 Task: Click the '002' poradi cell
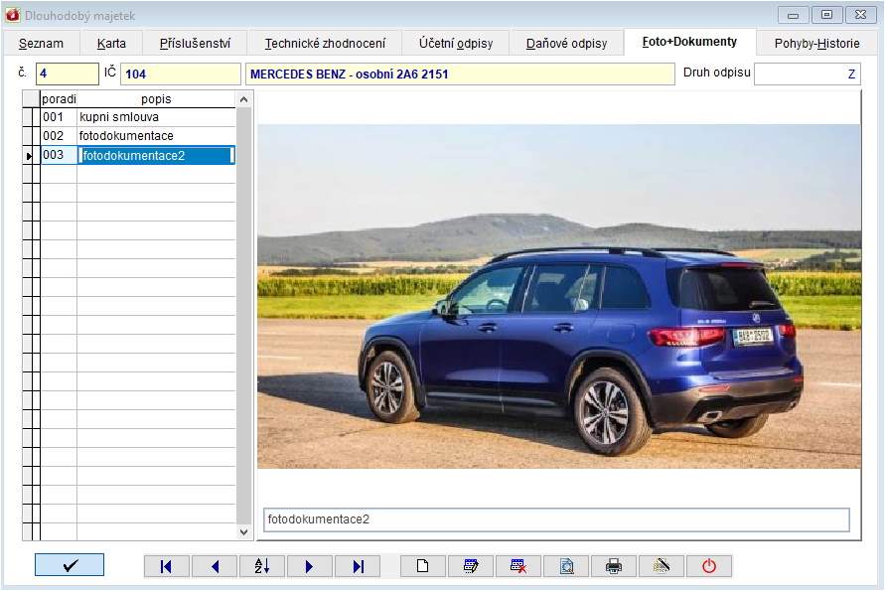pos(59,136)
